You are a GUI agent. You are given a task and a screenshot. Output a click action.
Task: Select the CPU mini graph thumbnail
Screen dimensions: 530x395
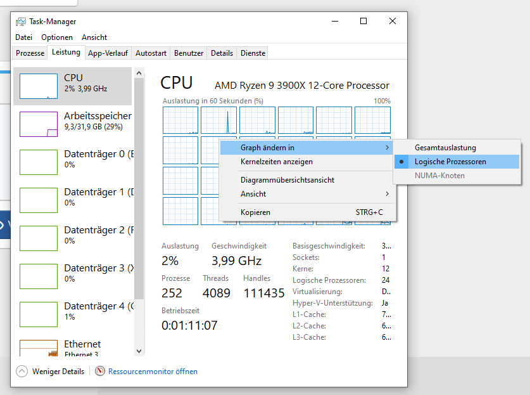[x=39, y=86]
